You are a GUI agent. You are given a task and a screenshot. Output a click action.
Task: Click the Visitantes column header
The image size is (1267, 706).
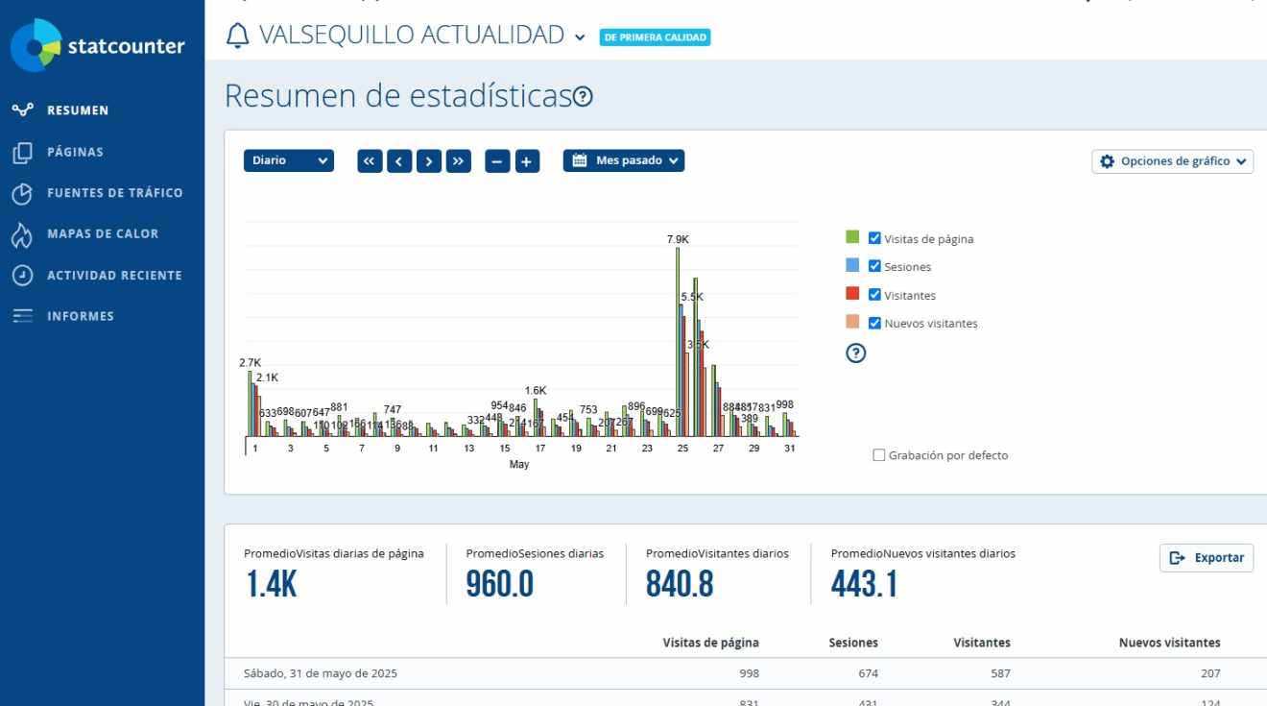click(x=982, y=643)
